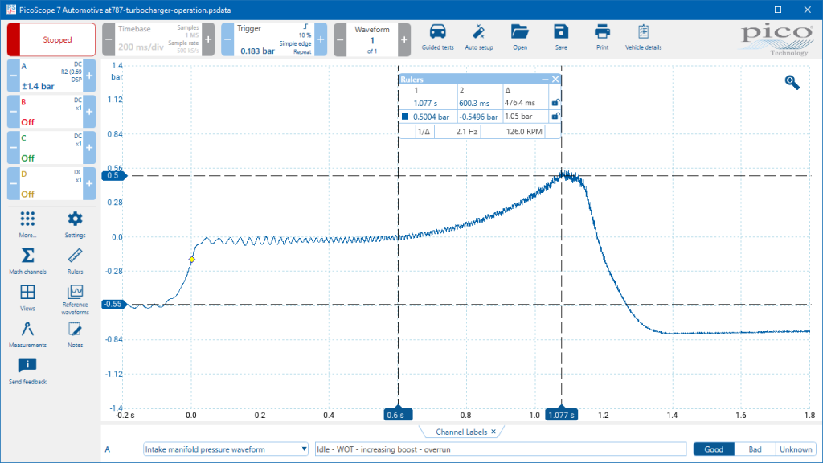Increase the timebase with the plus button
The image size is (823, 463).
click(x=208, y=39)
